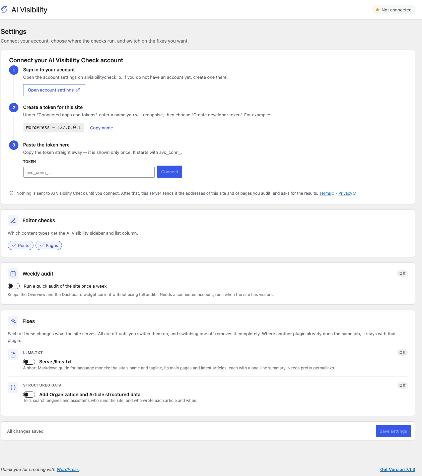Click the Connect button
Viewport: 422px width, 476px height.
pos(169,172)
